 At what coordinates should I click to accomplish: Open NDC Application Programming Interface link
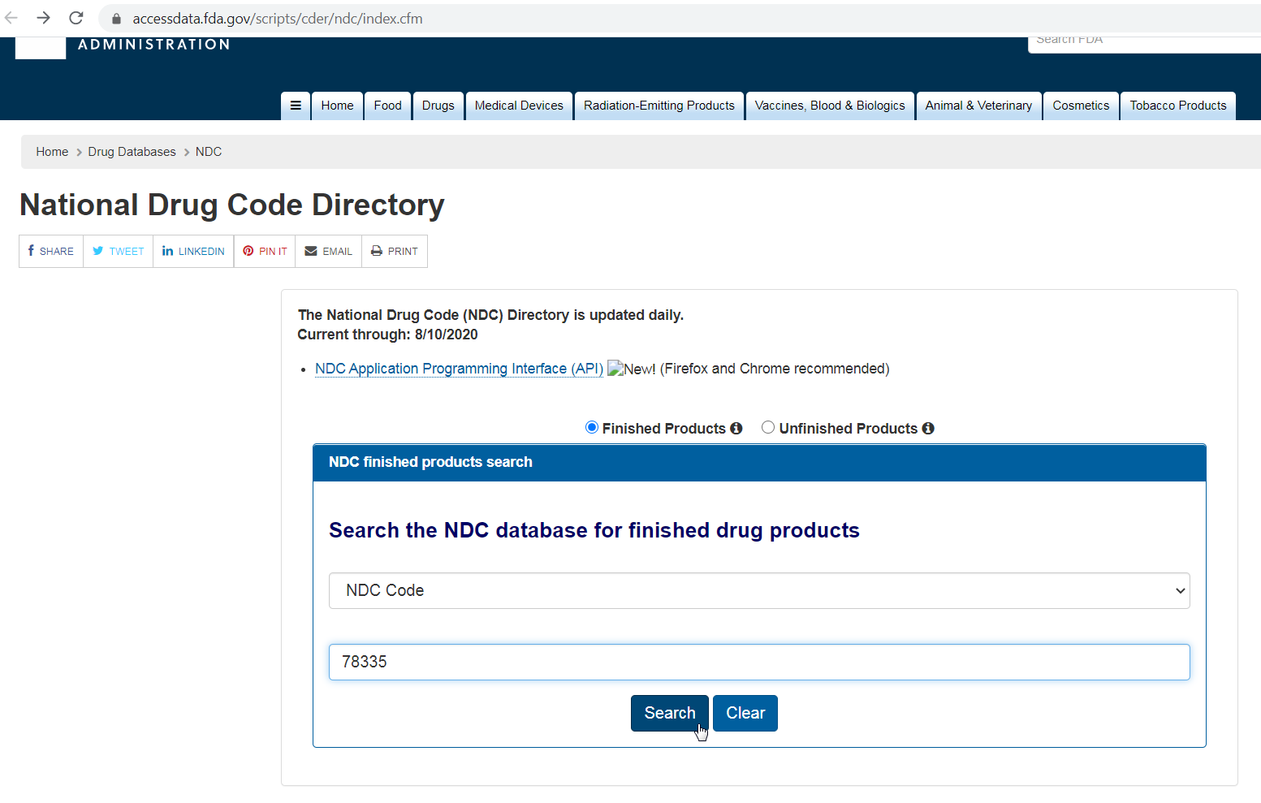[x=459, y=369]
